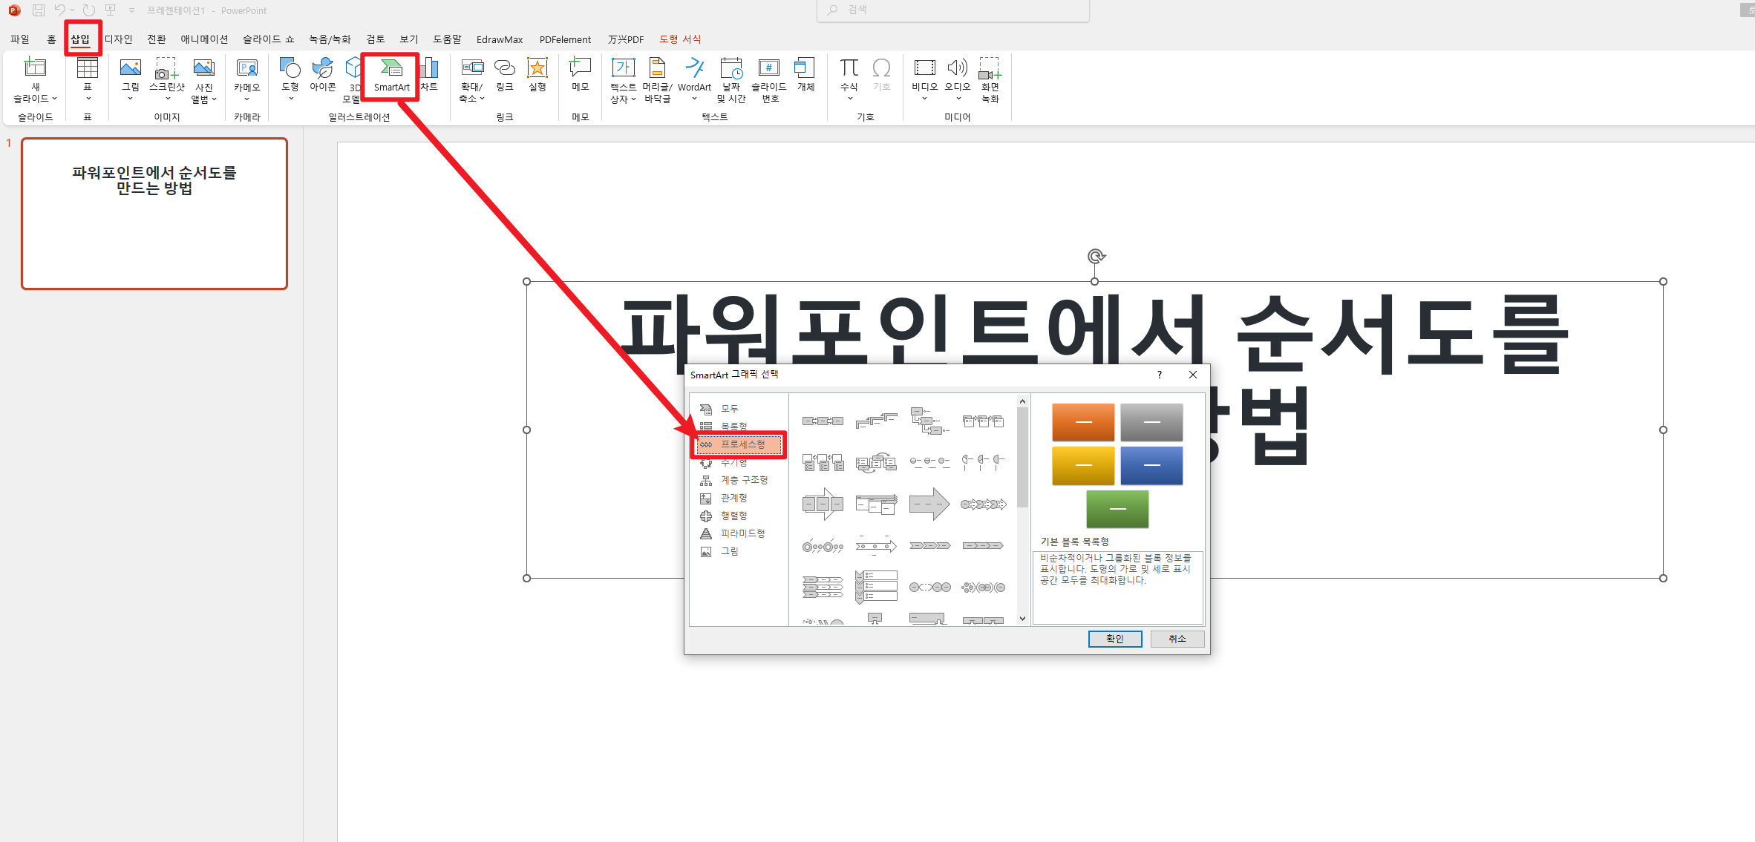Open the 비디오 dropdown menu
Image resolution: width=1755 pixels, height=842 pixels.
pos(924,98)
